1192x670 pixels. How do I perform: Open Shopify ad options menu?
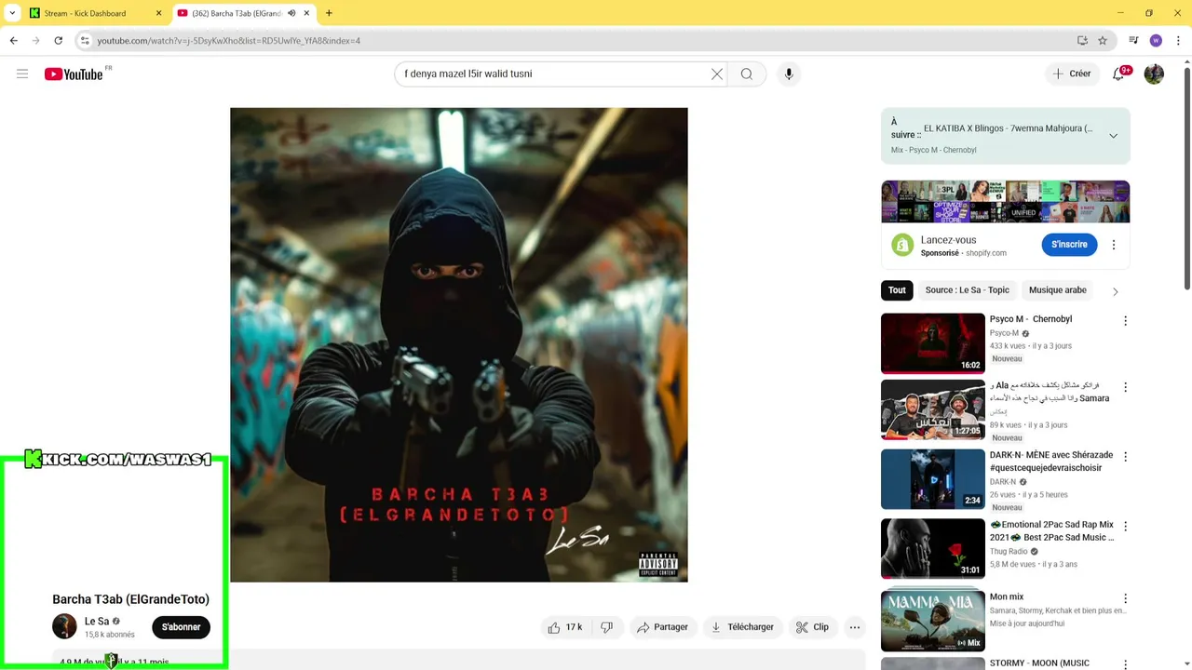tap(1113, 245)
